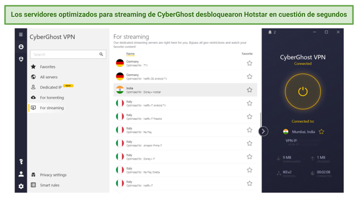Select the Italy Netflix IT Firestick row
Screen dimensions: 358x201
pos(185,117)
